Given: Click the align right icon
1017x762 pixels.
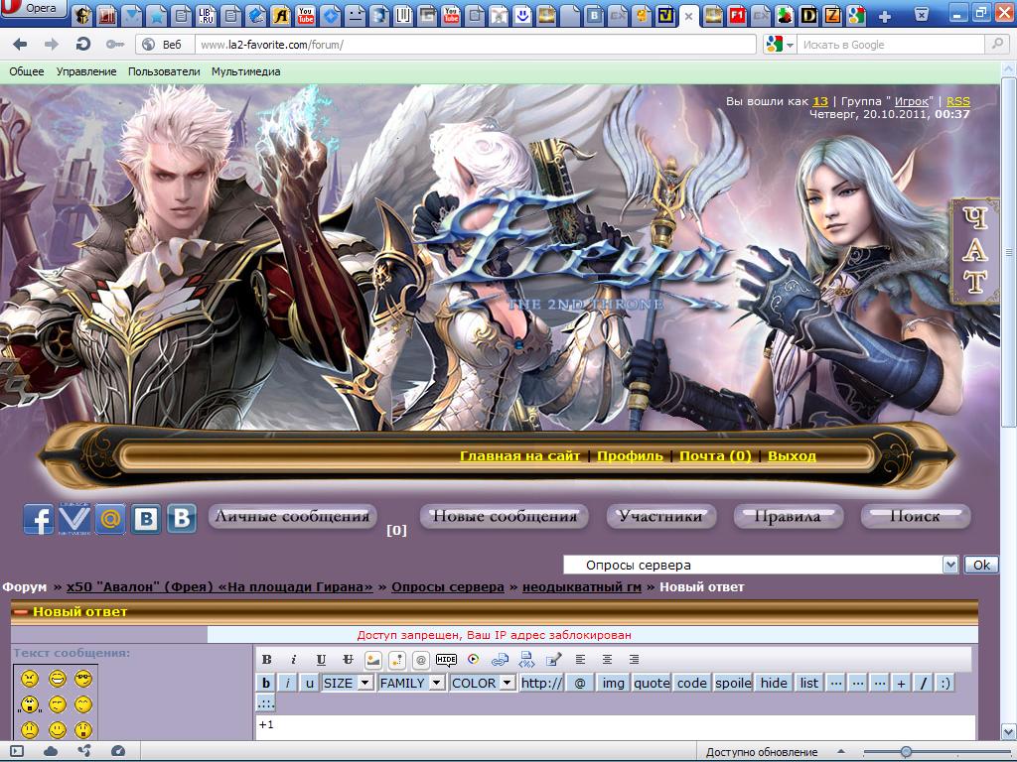Looking at the screenshot, I should [x=634, y=660].
